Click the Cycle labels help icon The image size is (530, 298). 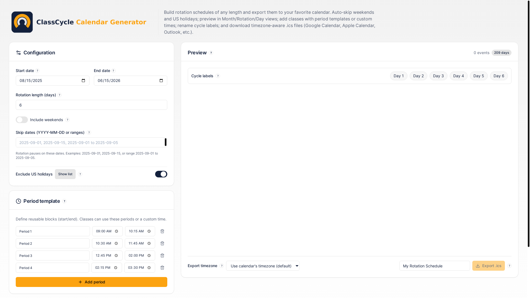click(218, 76)
